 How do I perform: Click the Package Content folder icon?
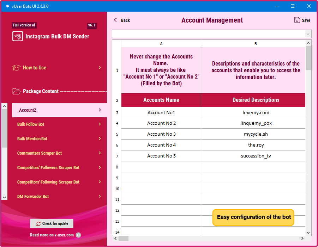[x=16, y=91]
